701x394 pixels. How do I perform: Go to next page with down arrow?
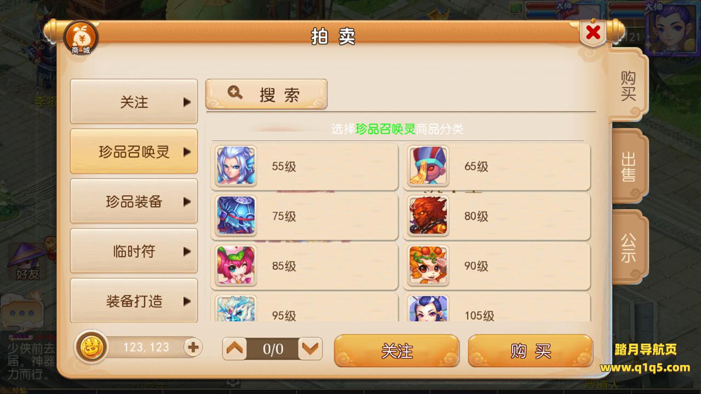click(311, 349)
